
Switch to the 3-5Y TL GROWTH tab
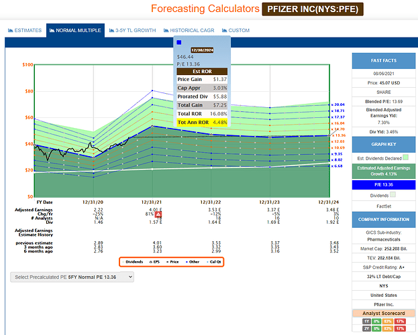pyautogui.click(x=132, y=30)
